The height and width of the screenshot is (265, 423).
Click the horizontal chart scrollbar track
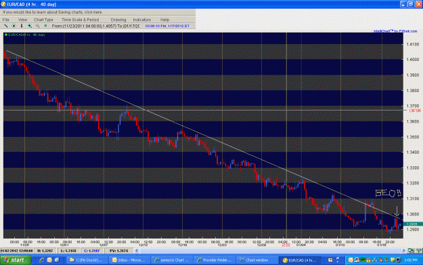pyautogui.click(x=270, y=251)
